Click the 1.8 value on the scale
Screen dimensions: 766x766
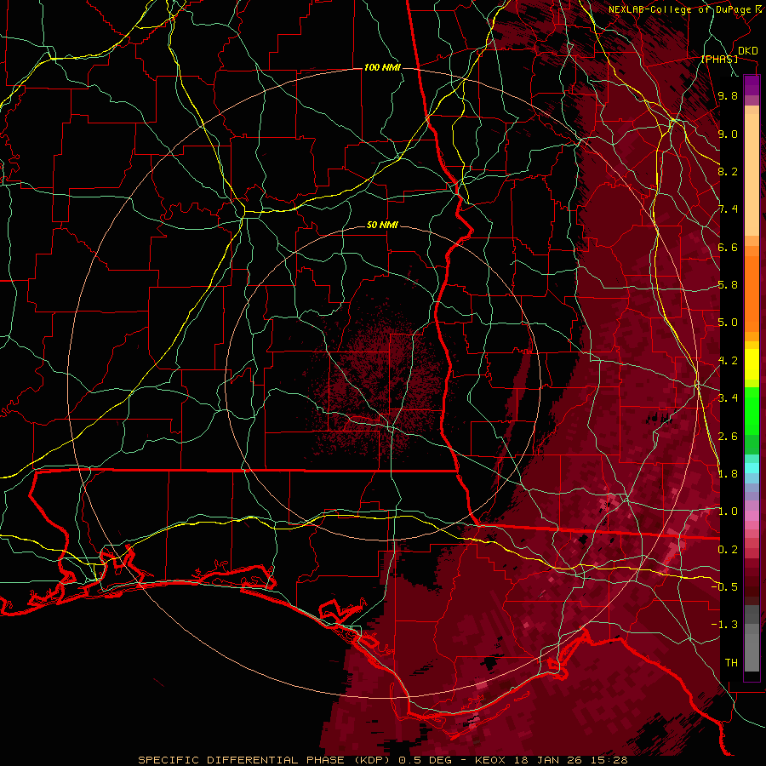(x=728, y=474)
